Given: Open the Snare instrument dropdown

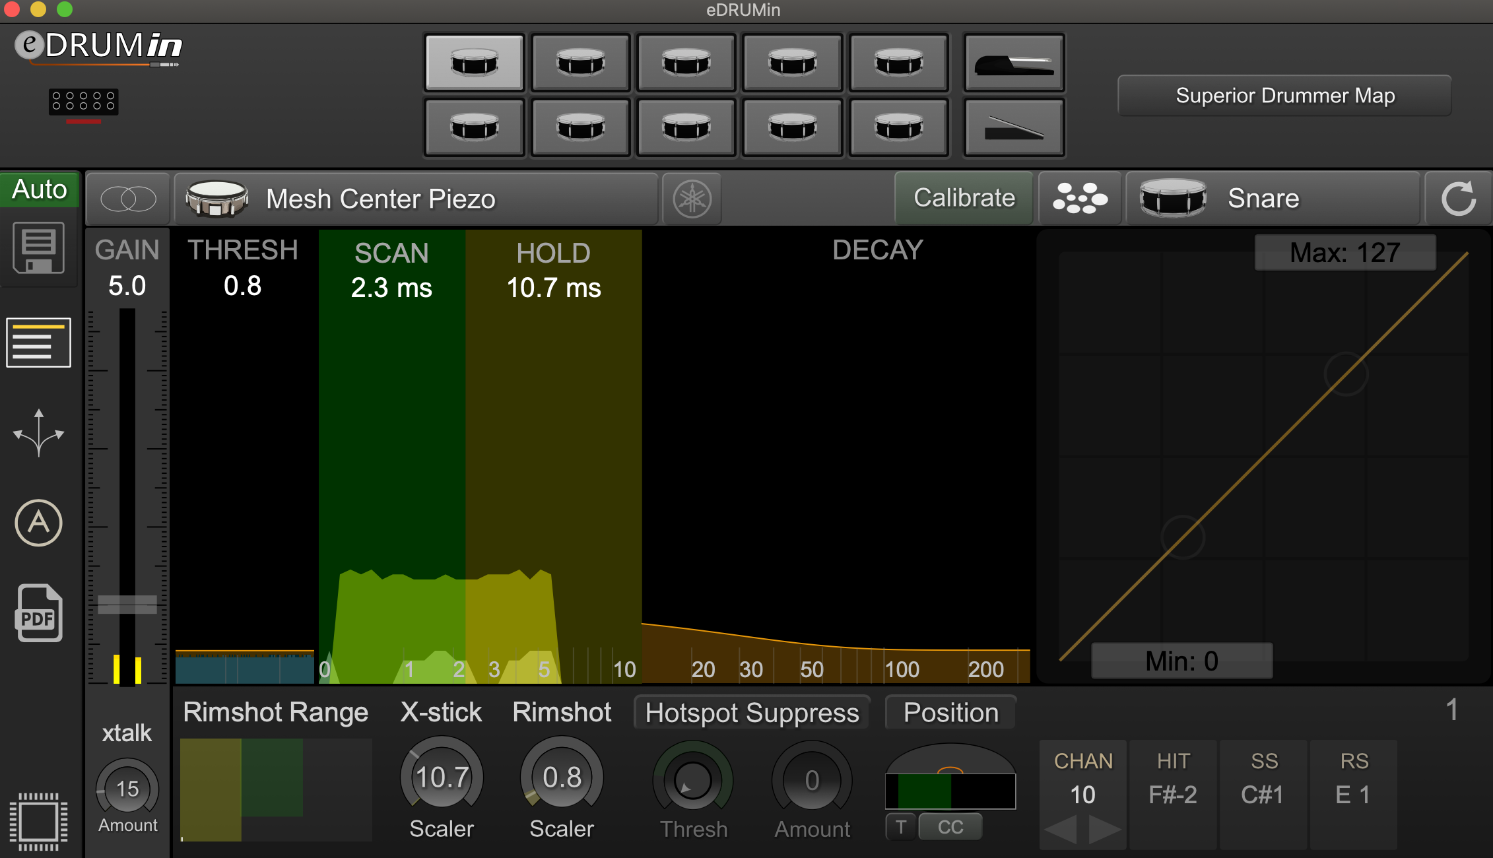Looking at the screenshot, I should click(1273, 199).
